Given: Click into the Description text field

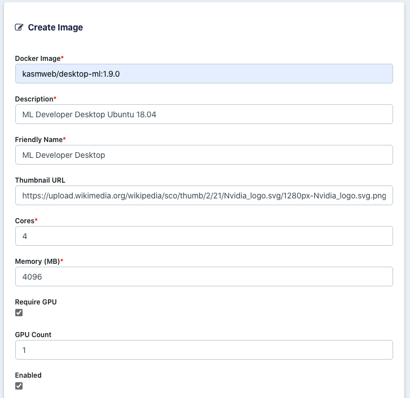Looking at the screenshot, I should (204, 114).
